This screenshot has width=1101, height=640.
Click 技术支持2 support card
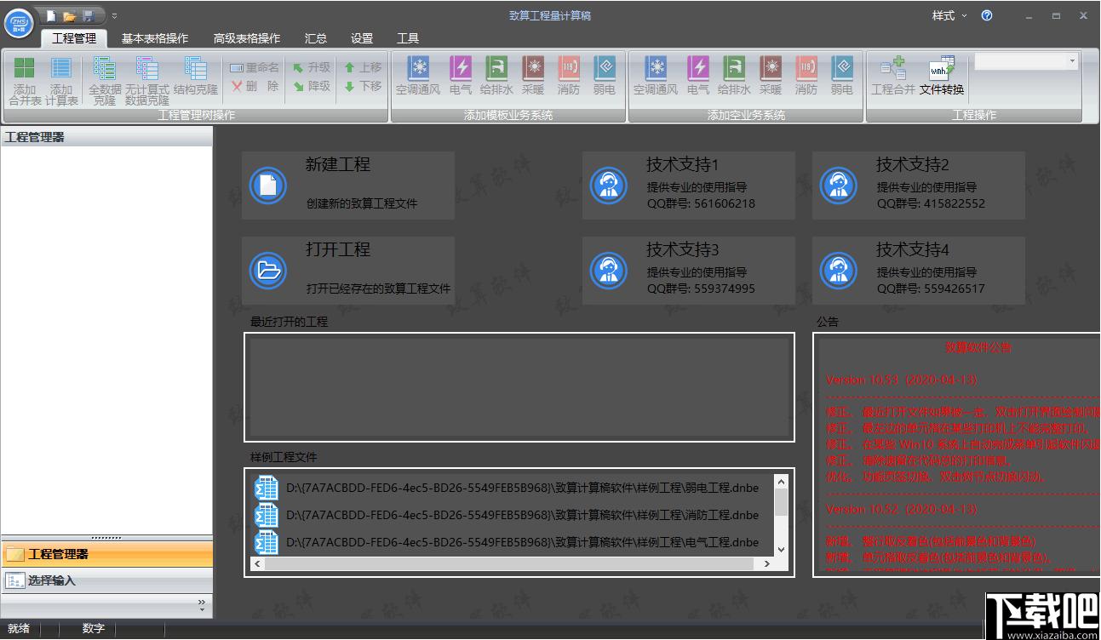click(x=919, y=186)
